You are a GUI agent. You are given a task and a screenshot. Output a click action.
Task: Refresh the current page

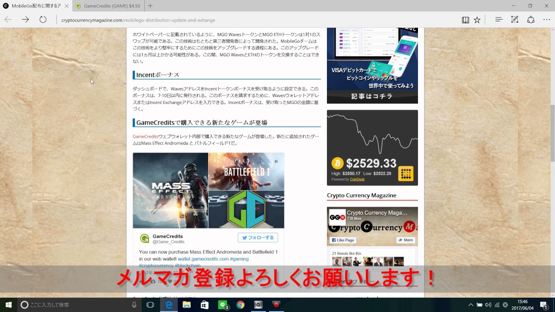point(43,19)
